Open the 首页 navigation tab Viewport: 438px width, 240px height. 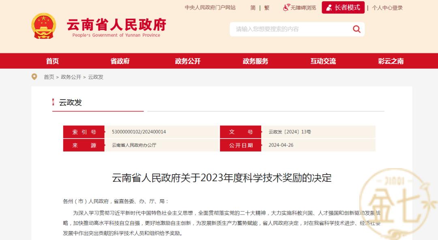coord(52,61)
